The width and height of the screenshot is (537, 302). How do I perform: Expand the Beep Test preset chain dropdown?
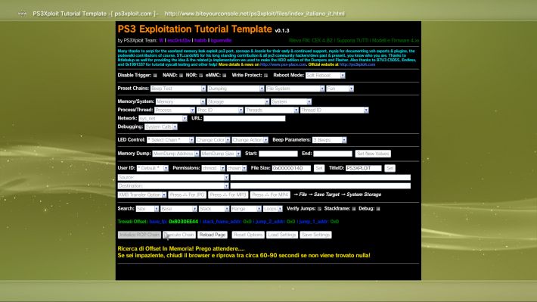pos(178,89)
